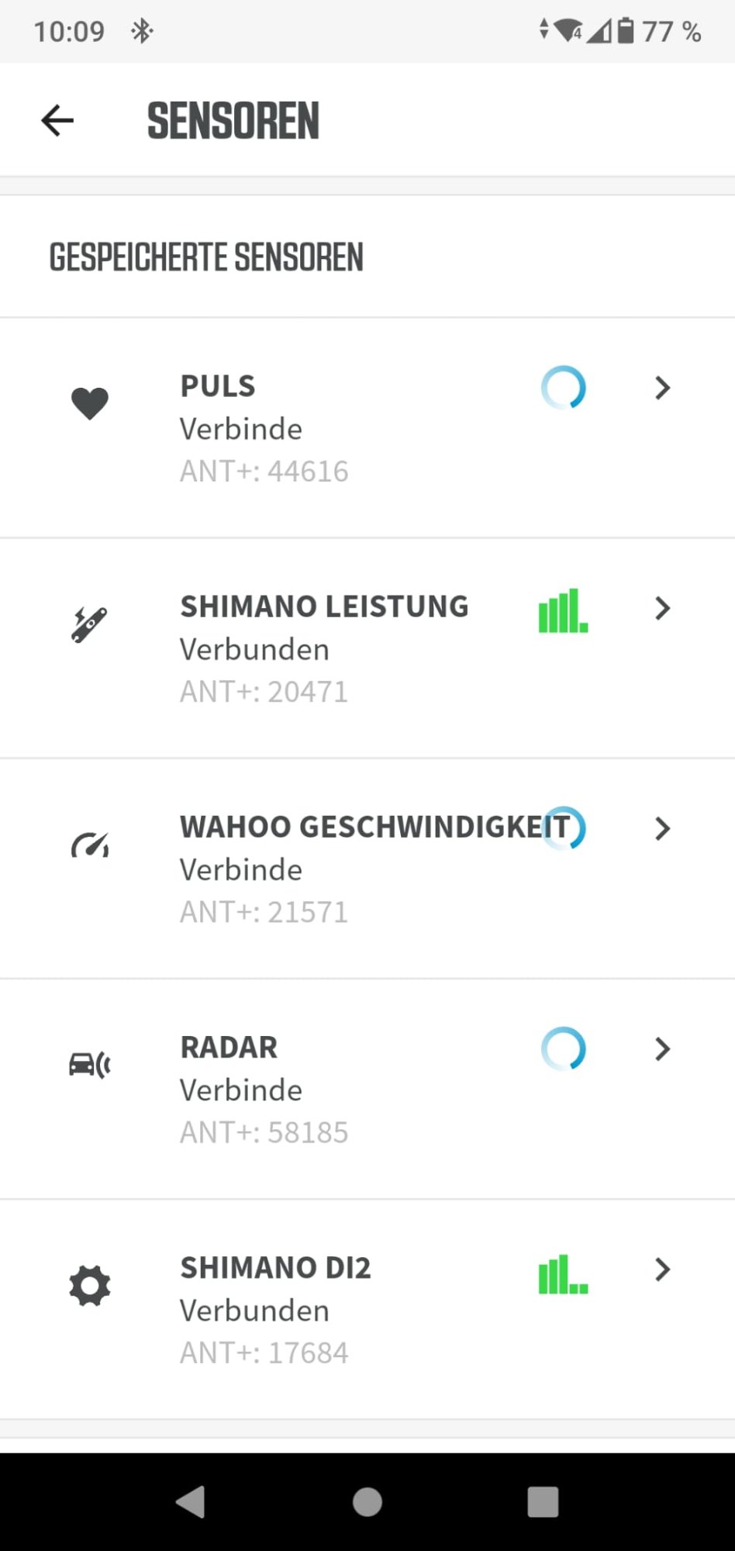
Task: Tap the back arrow in Sensoren header
Action: [57, 121]
